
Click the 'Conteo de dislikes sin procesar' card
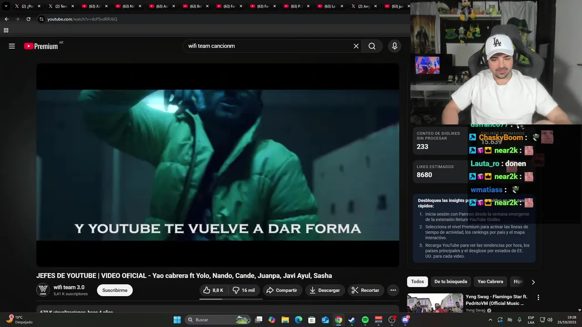coord(440,141)
